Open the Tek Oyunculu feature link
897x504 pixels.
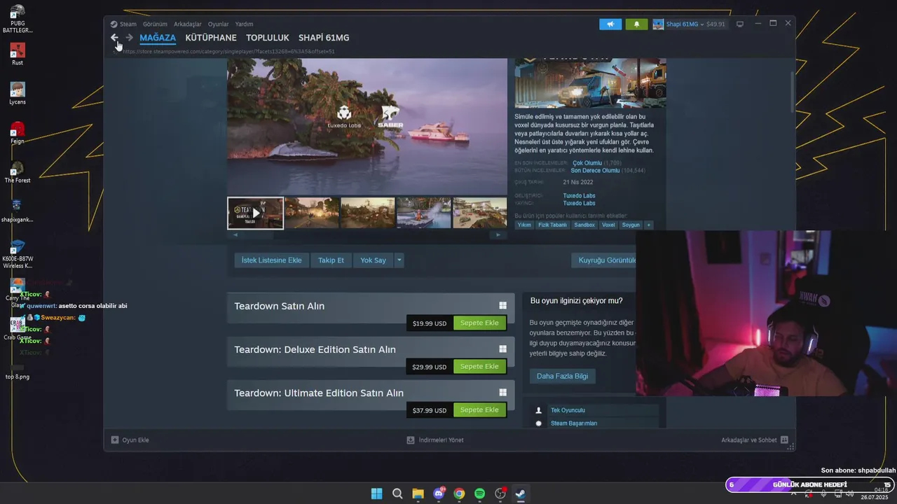[568, 410]
